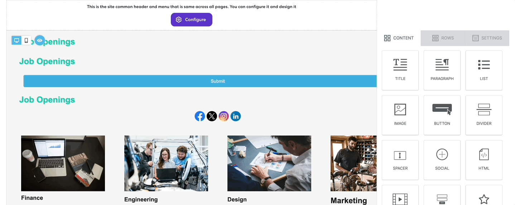The image size is (515, 205).
Task: Select the Divider content block
Action: pos(483,115)
